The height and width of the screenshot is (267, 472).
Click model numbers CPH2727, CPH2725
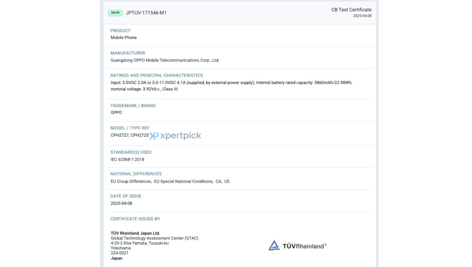click(x=129, y=135)
